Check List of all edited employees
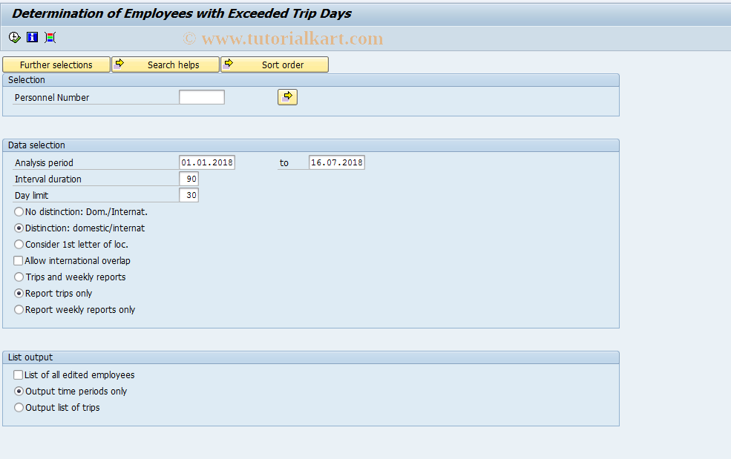Screen dimensions: 731x459 pyautogui.click(x=18, y=375)
